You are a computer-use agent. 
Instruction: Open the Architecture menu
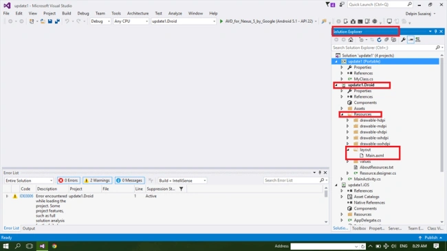(x=138, y=13)
